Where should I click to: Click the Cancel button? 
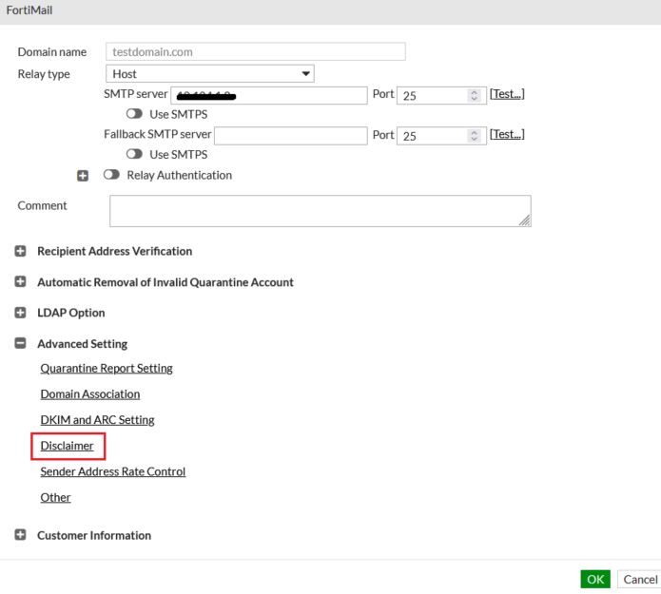(x=639, y=579)
